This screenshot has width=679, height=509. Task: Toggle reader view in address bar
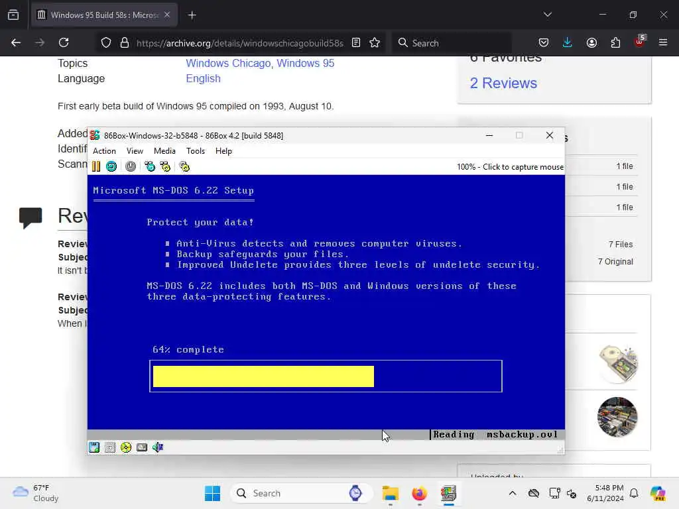coord(356,43)
